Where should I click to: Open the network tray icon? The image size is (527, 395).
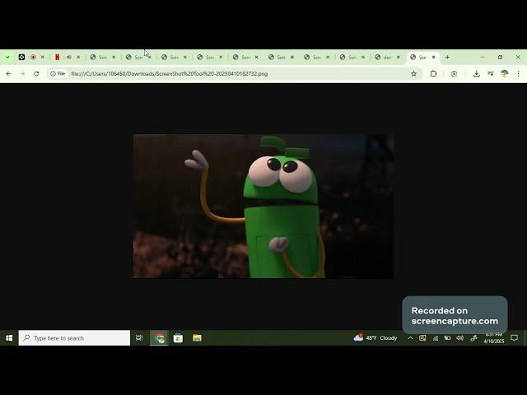pos(436,338)
